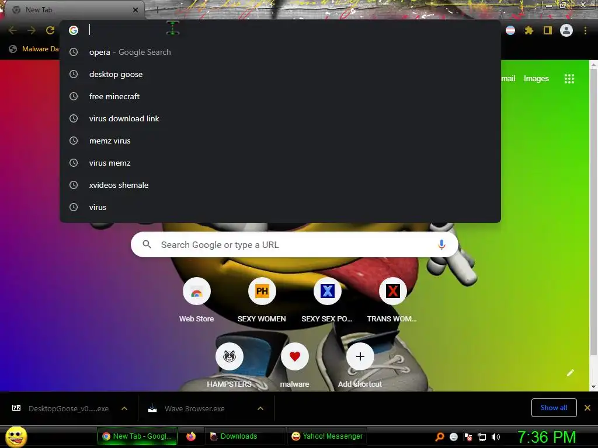Select the 'free minecraft' suggestion
The width and height of the screenshot is (598, 448).
(x=280, y=96)
